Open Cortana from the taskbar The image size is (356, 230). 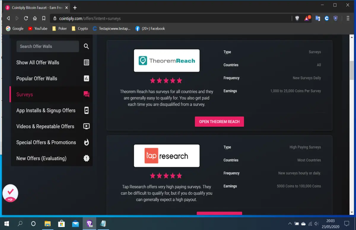(x=33, y=223)
